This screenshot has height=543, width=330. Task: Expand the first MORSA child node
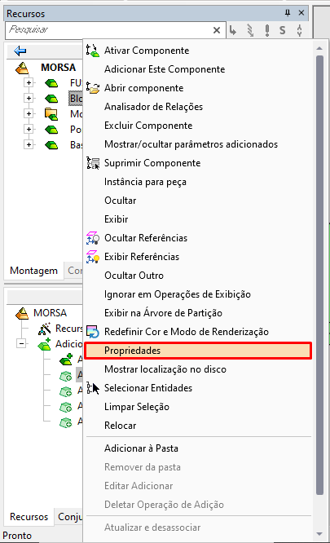pyautogui.click(x=29, y=82)
